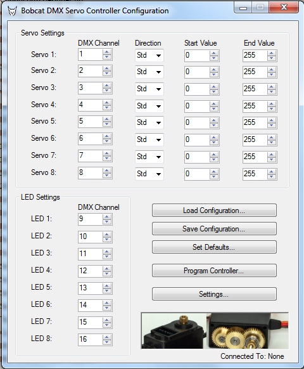Open Servo 1 Direction dropdown

(149, 55)
